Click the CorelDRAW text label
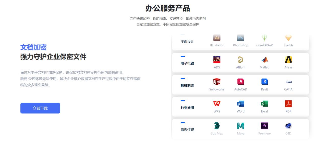This screenshot has width=317, height=144. [x=264, y=45]
